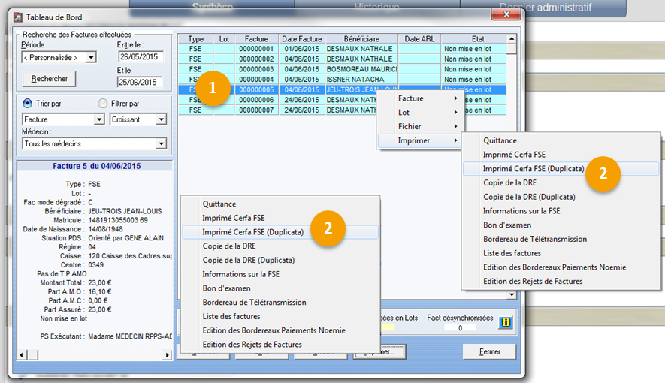
Task: Select the Trier par radio button
Action: click(x=27, y=103)
